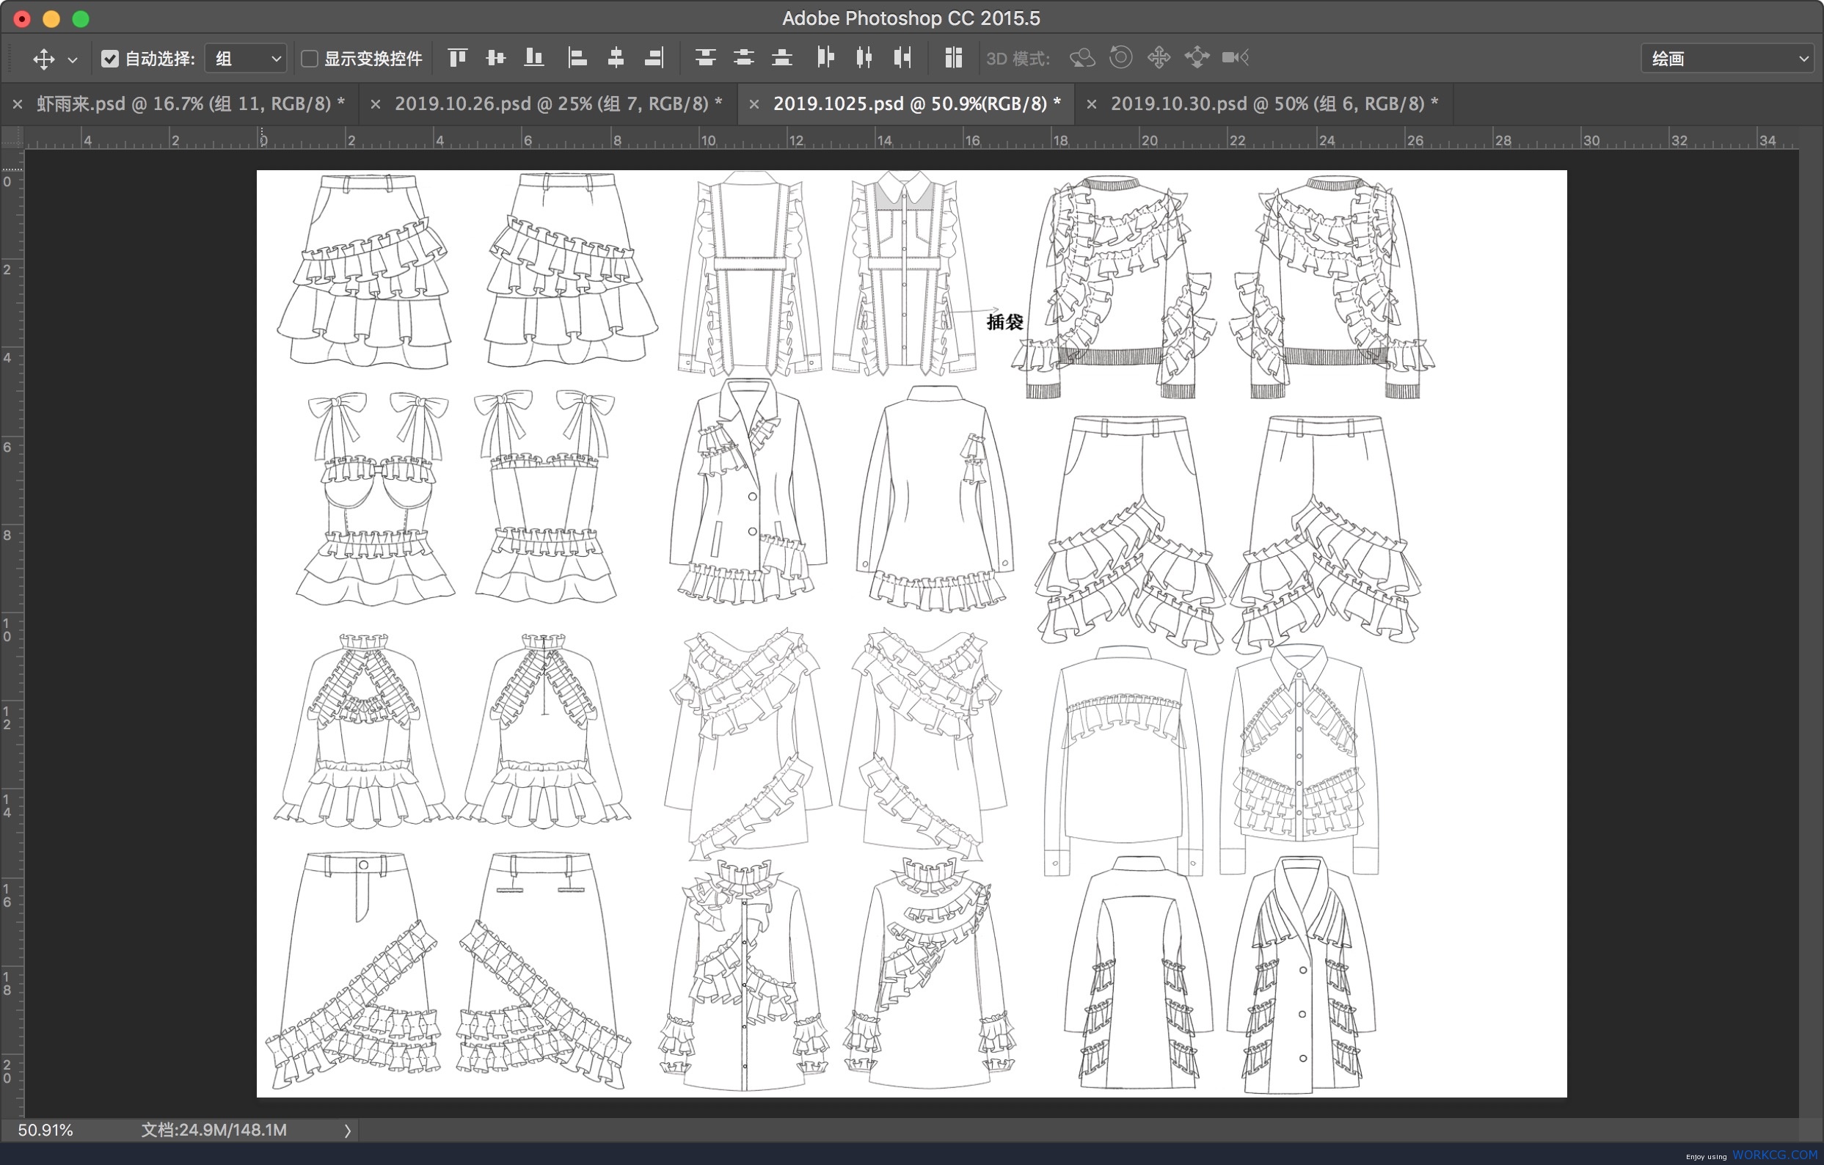Open the 绘画 workspace dropdown
This screenshot has height=1165, width=1824.
tap(1726, 59)
